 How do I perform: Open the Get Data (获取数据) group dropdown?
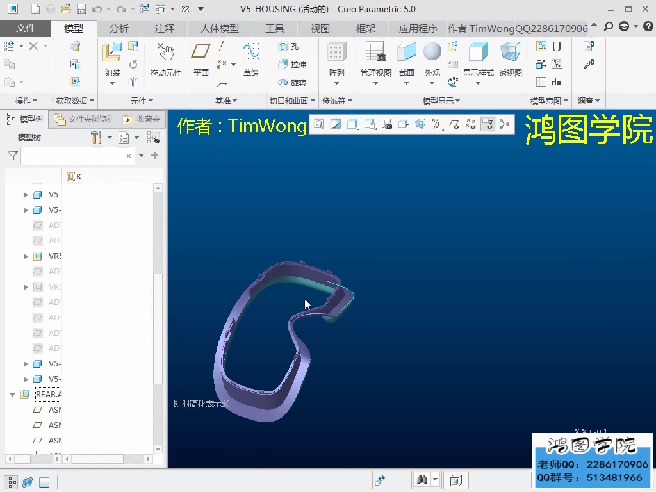point(76,101)
